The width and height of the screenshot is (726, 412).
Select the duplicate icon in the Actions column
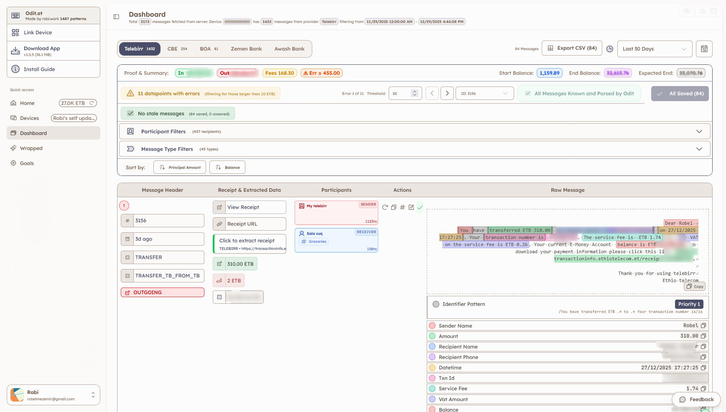(394, 207)
